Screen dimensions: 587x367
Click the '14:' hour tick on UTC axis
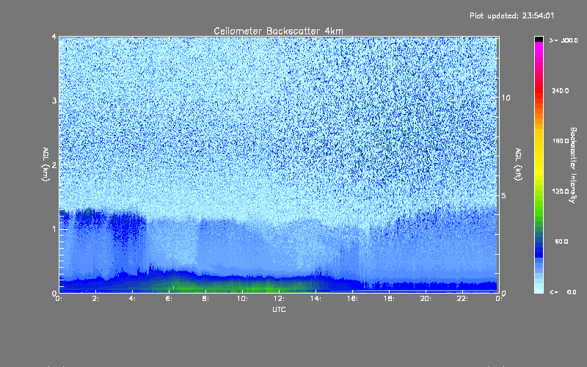coord(316,299)
